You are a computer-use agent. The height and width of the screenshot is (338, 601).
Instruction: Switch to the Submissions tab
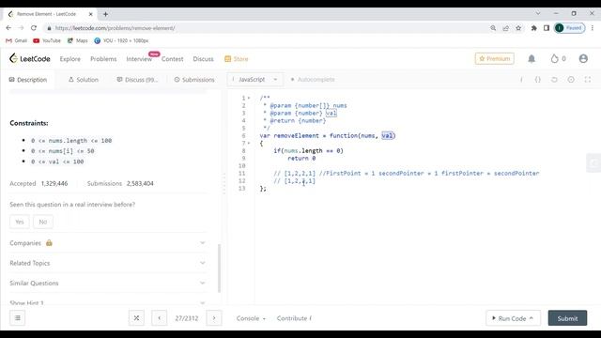(x=194, y=80)
